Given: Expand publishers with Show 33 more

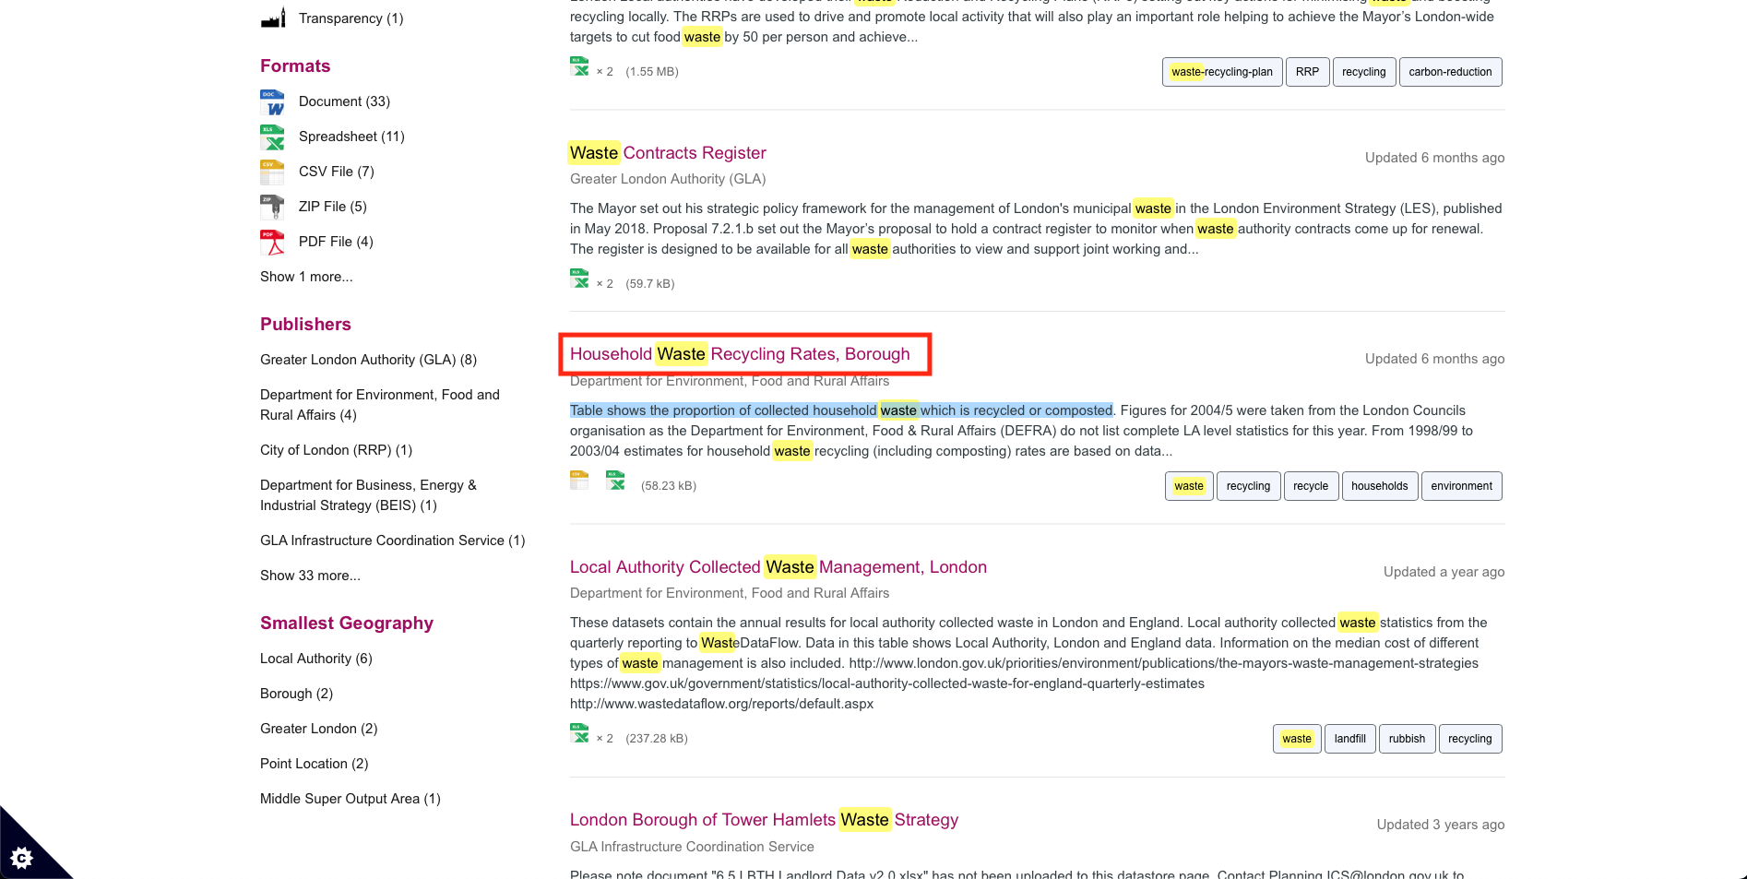Looking at the screenshot, I should click(310, 576).
